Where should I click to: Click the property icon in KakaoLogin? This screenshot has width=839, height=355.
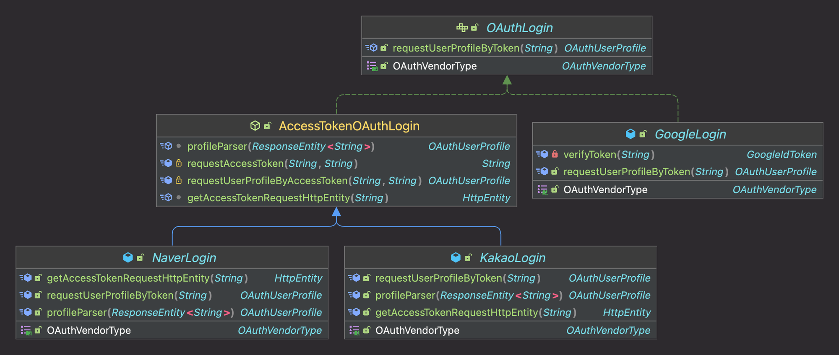[x=354, y=331]
